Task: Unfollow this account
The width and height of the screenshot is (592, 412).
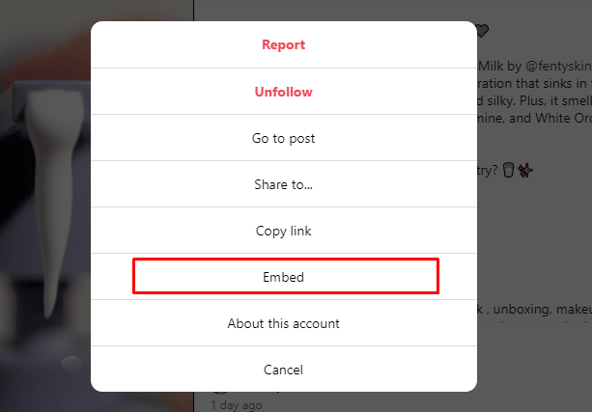Action: pyautogui.click(x=283, y=92)
